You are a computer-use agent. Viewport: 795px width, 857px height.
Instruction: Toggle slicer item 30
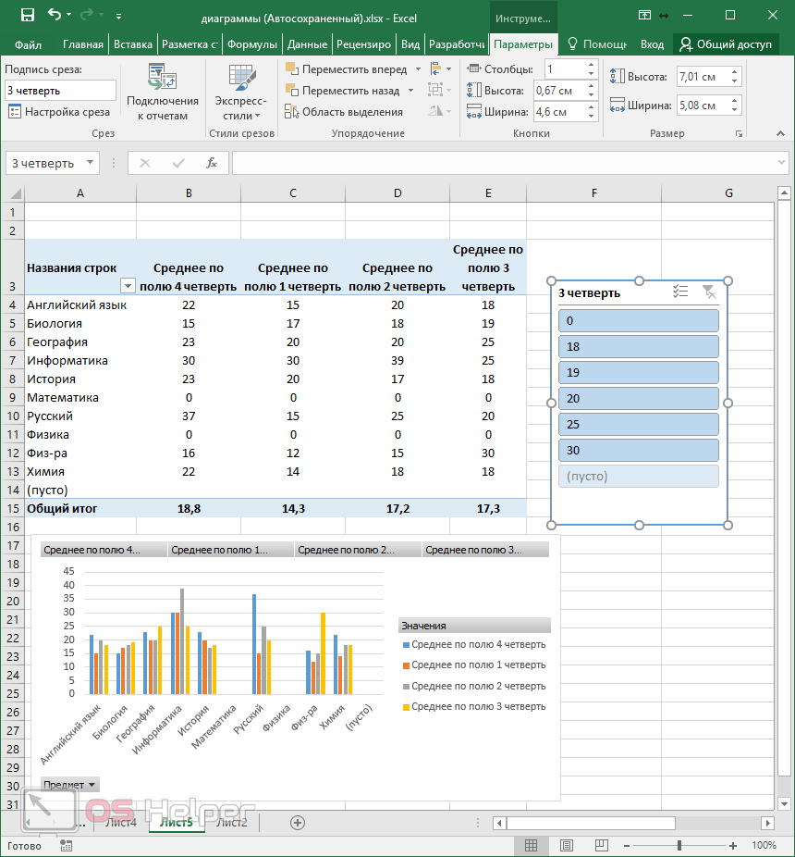pyautogui.click(x=638, y=450)
